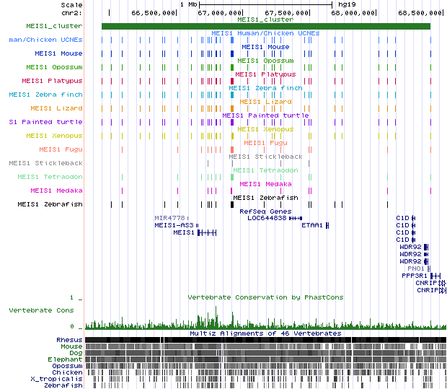The image size is (447, 389).
Task: Open Multiz Alignments of 46 Vertebrates title
Action: 265,333
